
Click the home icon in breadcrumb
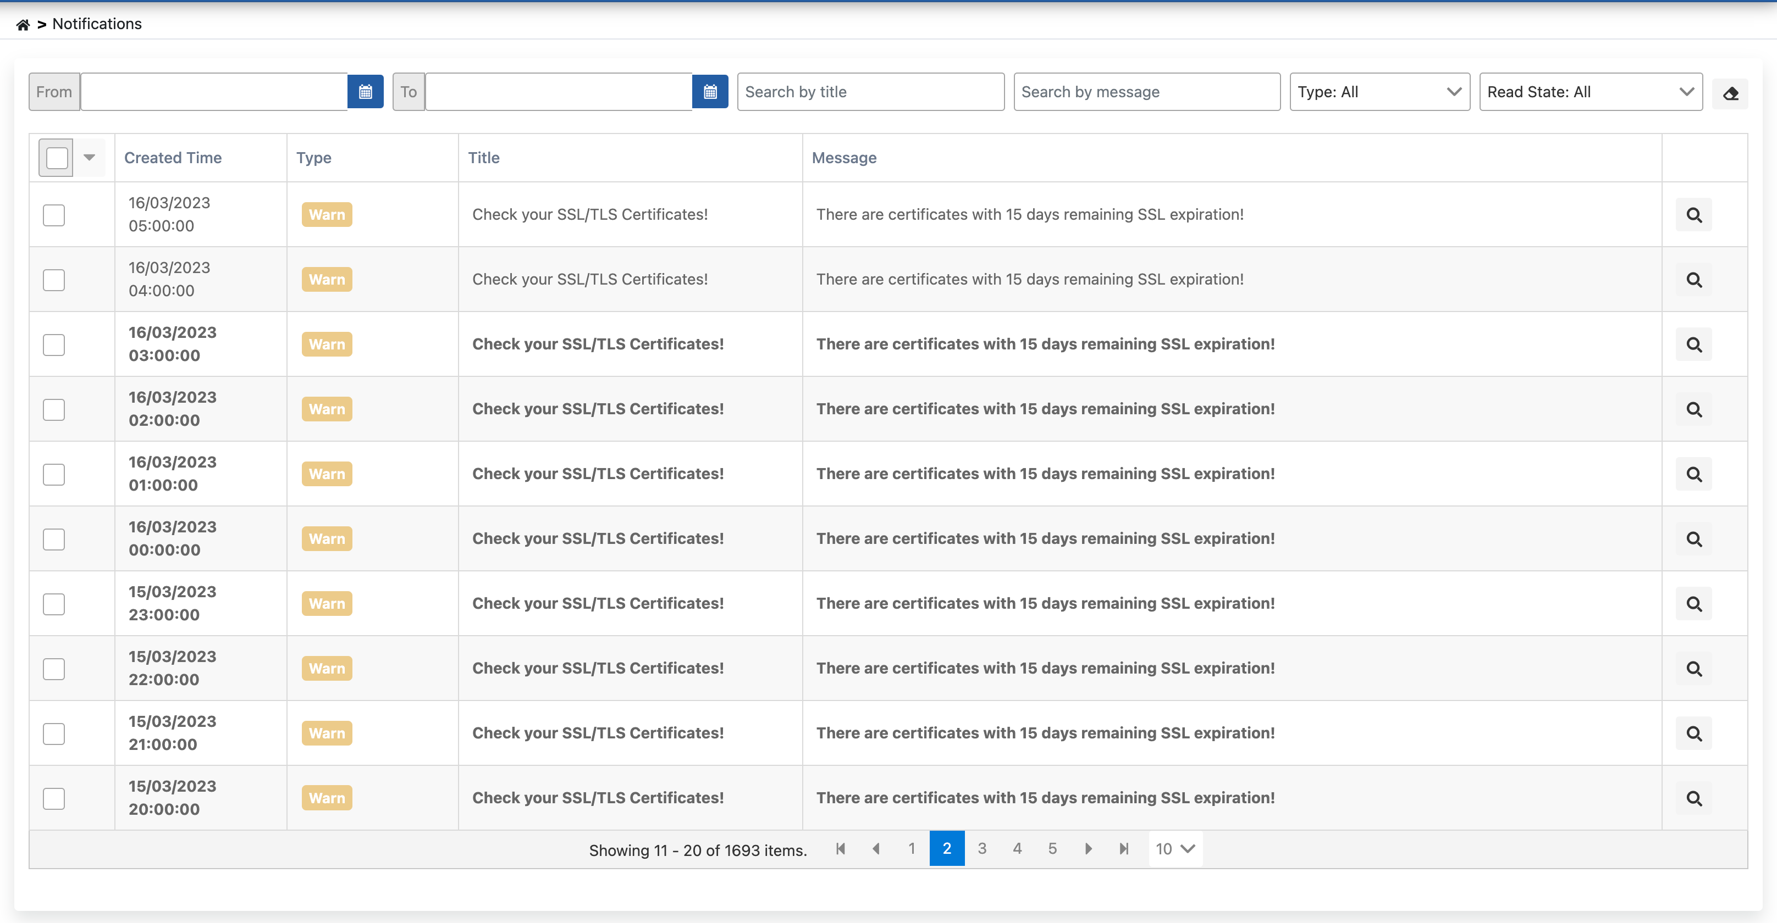point(23,25)
